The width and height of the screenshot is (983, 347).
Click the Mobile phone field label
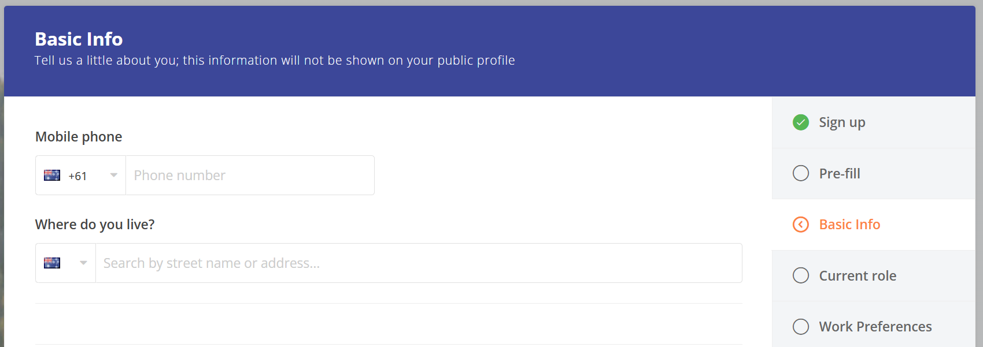(x=79, y=137)
